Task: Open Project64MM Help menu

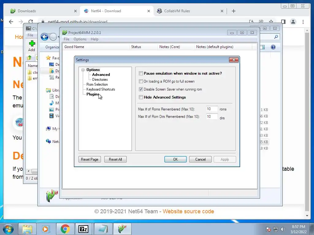Action: click(x=94, y=39)
